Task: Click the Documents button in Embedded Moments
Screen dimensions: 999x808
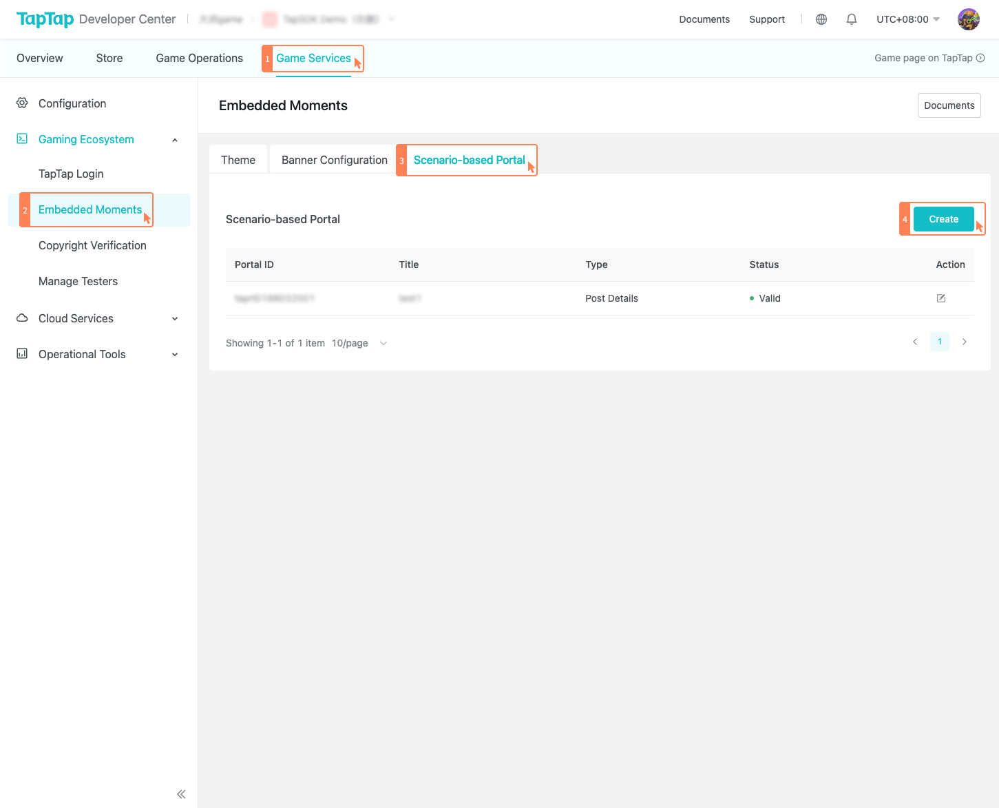Action: [x=949, y=105]
